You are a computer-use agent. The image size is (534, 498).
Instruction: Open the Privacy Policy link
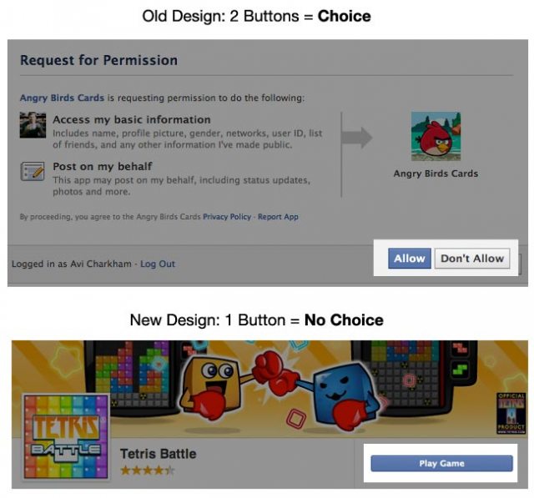(x=227, y=217)
